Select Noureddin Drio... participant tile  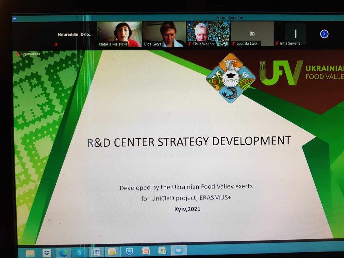pyautogui.click(x=75, y=35)
